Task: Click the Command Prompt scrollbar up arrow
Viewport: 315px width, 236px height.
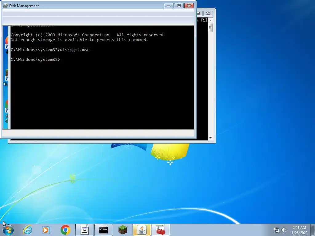Action: click(210, 20)
